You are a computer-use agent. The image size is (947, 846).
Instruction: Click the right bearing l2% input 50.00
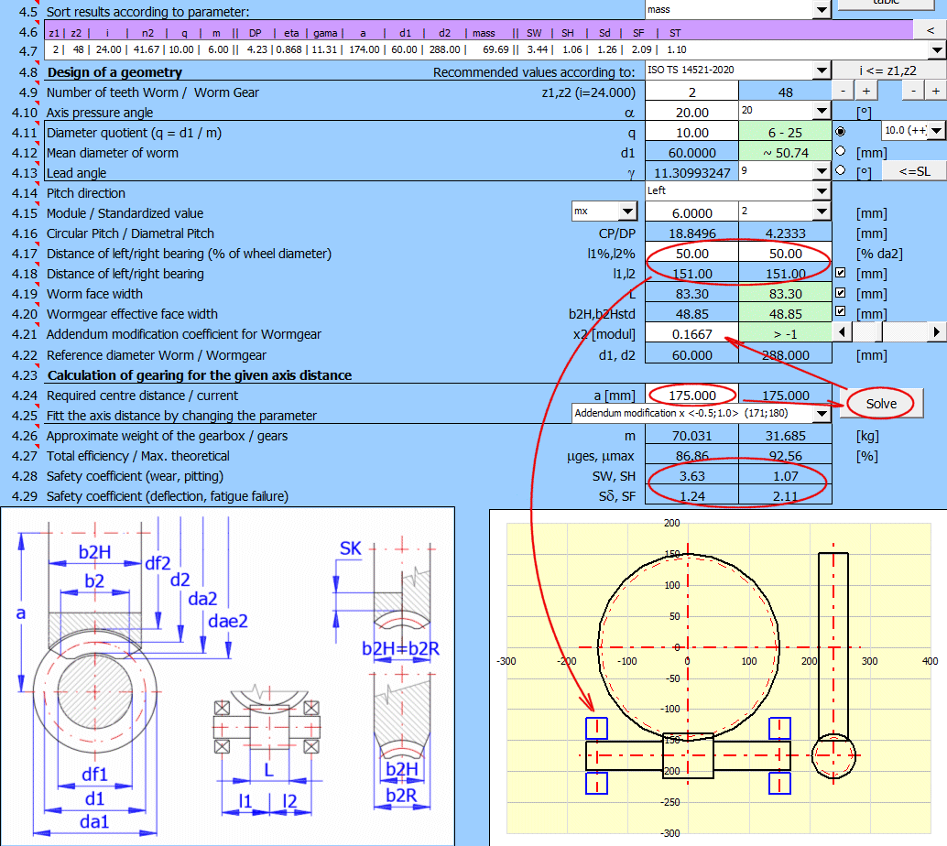point(785,253)
